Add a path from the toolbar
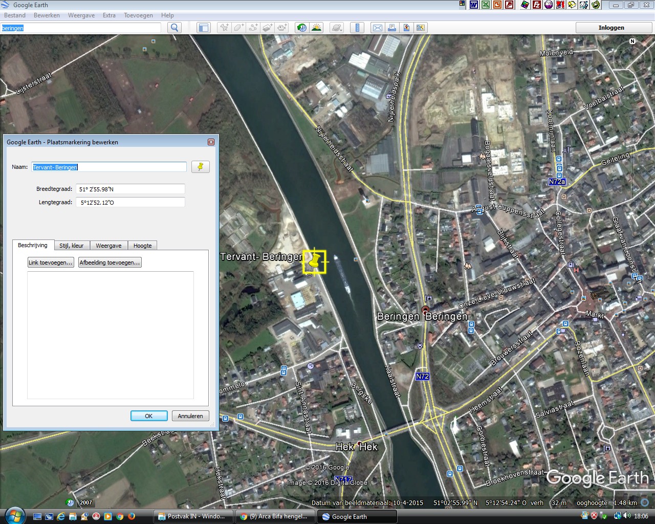This screenshot has width=655, height=524. click(x=253, y=28)
